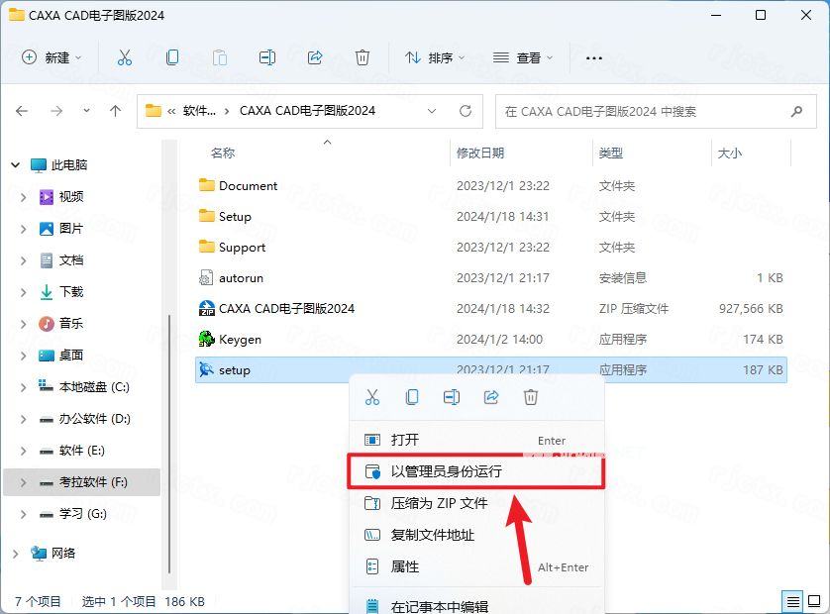Switch to details view using bottom-right layout toggle
Image resolution: width=830 pixels, height=614 pixels.
coord(792,601)
